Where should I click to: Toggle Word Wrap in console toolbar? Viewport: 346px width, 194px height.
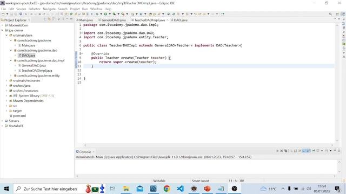pyautogui.click(x=300, y=151)
